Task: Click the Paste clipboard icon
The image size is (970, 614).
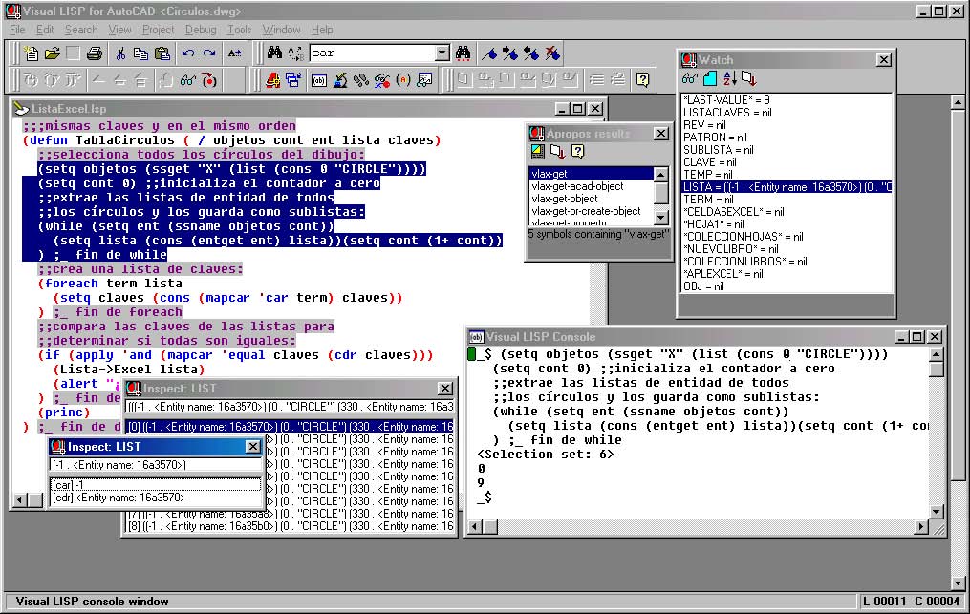Action: coord(162,53)
